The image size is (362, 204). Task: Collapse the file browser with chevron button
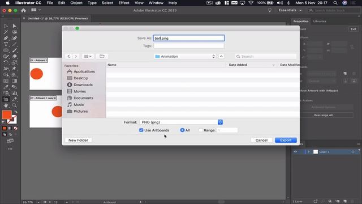tap(221, 57)
